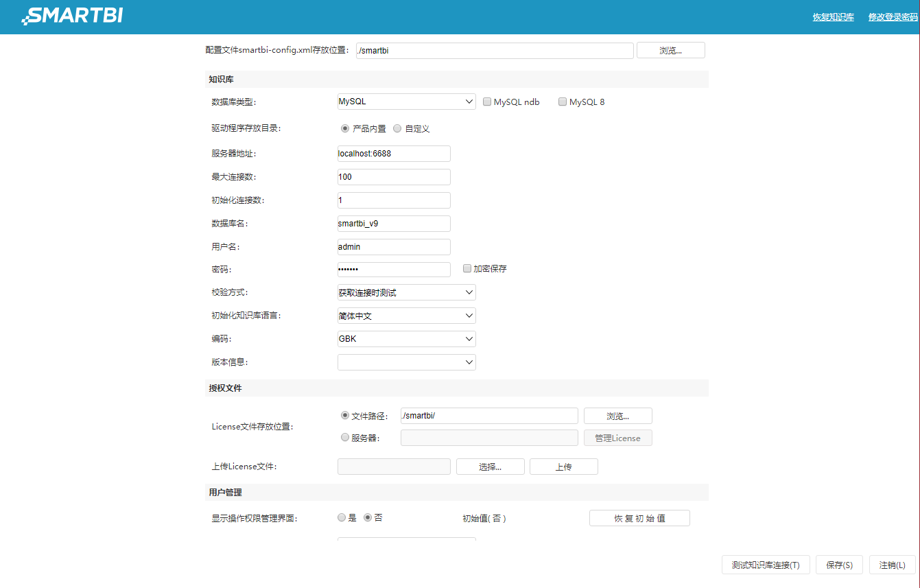The width and height of the screenshot is (920, 588).
Task: Click the 上传 button
Action: pyautogui.click(x=564, y=467)
